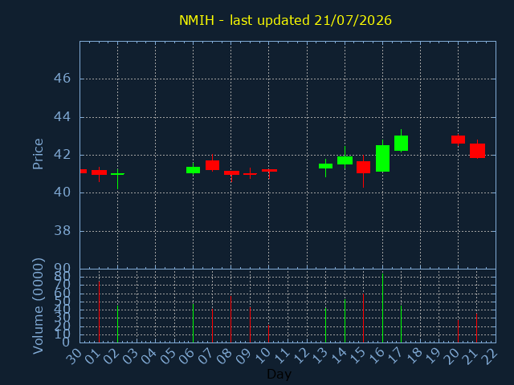This screenshot has width=514, height=385.
Task: Click the chart title NMIH last updated
Action: [x=285, y=20]
